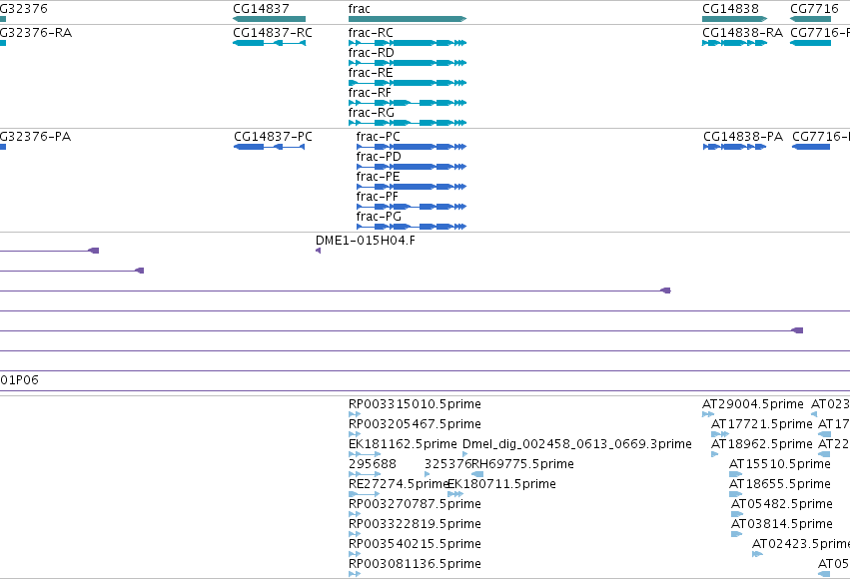The image size is (850, 579).
Task: Click the frac-PC CDS label
Action: click(x=378, y=137)
